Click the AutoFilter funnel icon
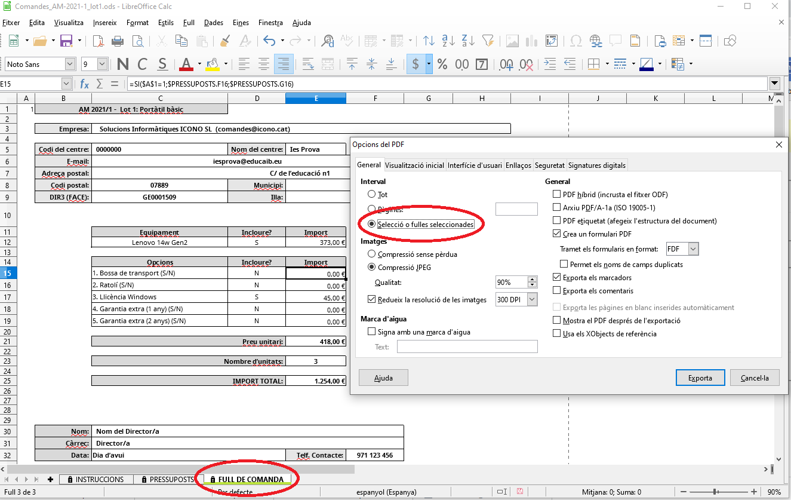Viewport: 791px width, 500px height. [x=488, y=41]
